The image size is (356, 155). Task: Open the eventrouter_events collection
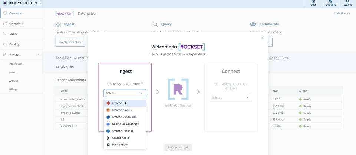pos(73,99)
